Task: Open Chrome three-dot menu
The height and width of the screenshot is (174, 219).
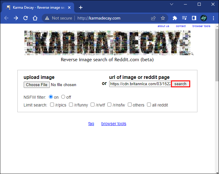Action: pos(213,18)
